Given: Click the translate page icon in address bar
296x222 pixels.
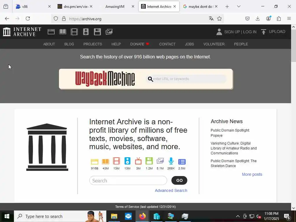Looking at the screenshot, I should coord(211,18).
